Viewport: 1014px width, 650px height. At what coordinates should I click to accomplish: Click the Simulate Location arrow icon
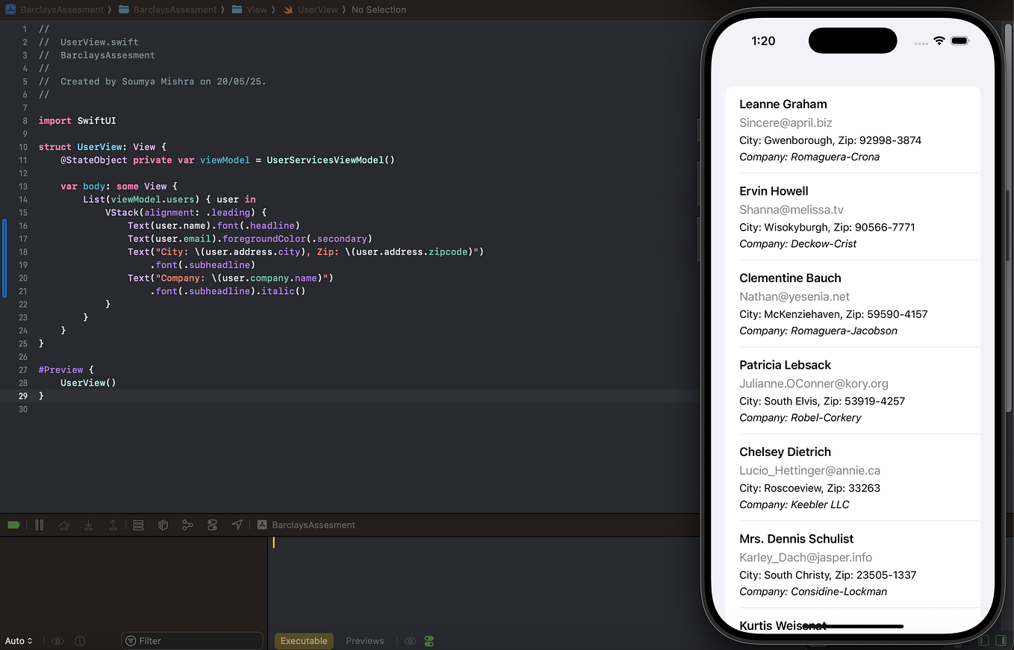[237, 525]
